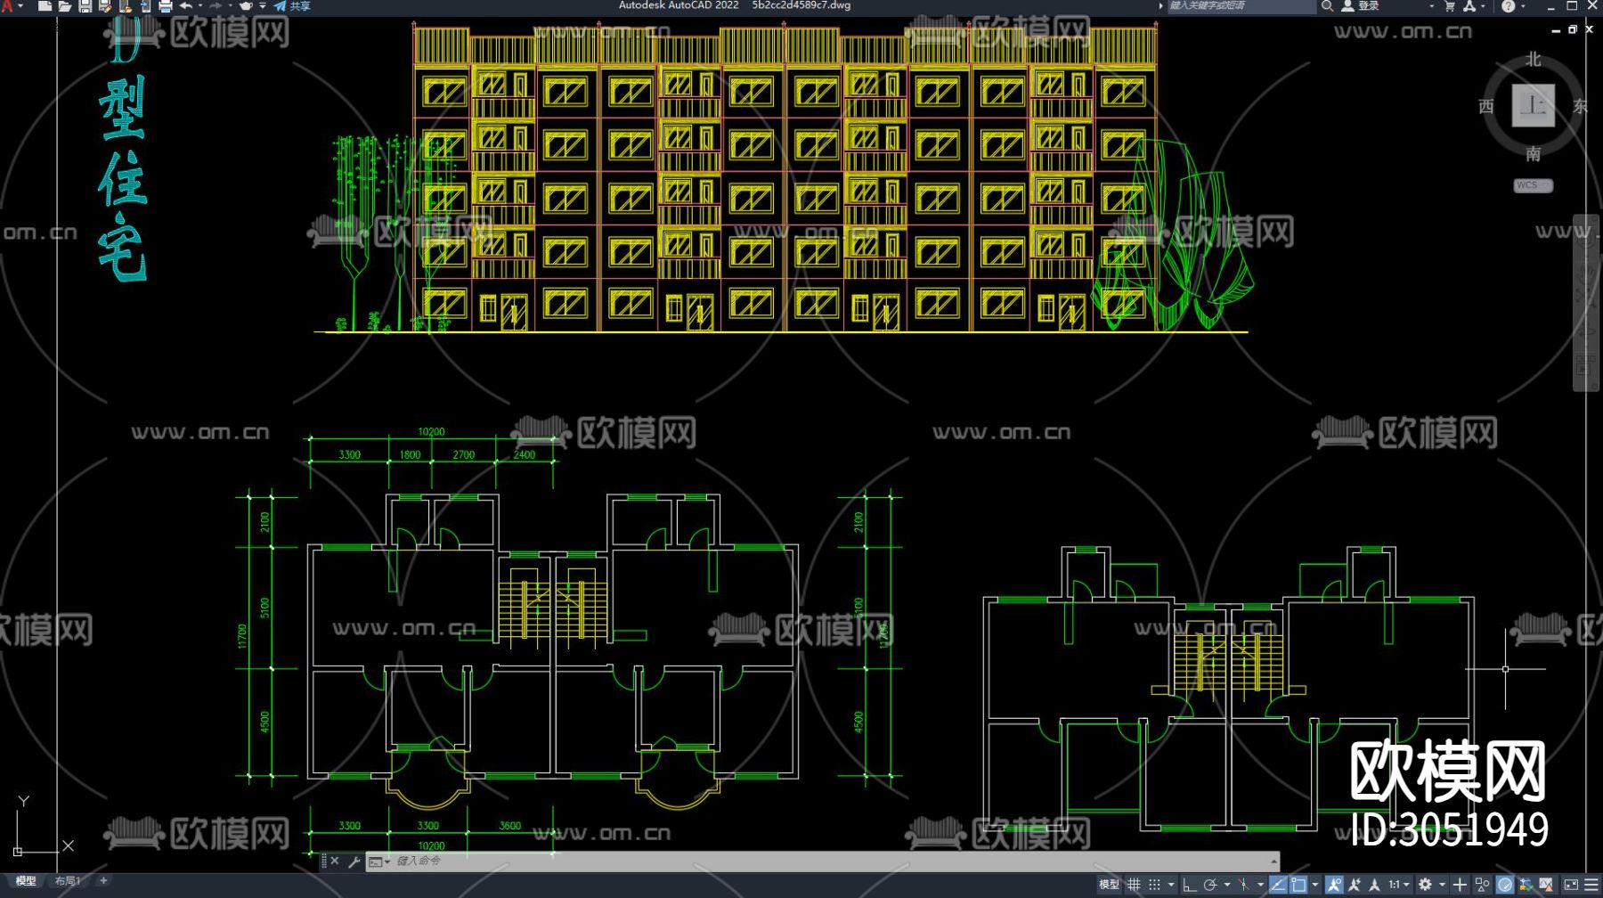Click ViewCube east direction 东
This screenshot has height=898, width=1603.
(1581, 107)
